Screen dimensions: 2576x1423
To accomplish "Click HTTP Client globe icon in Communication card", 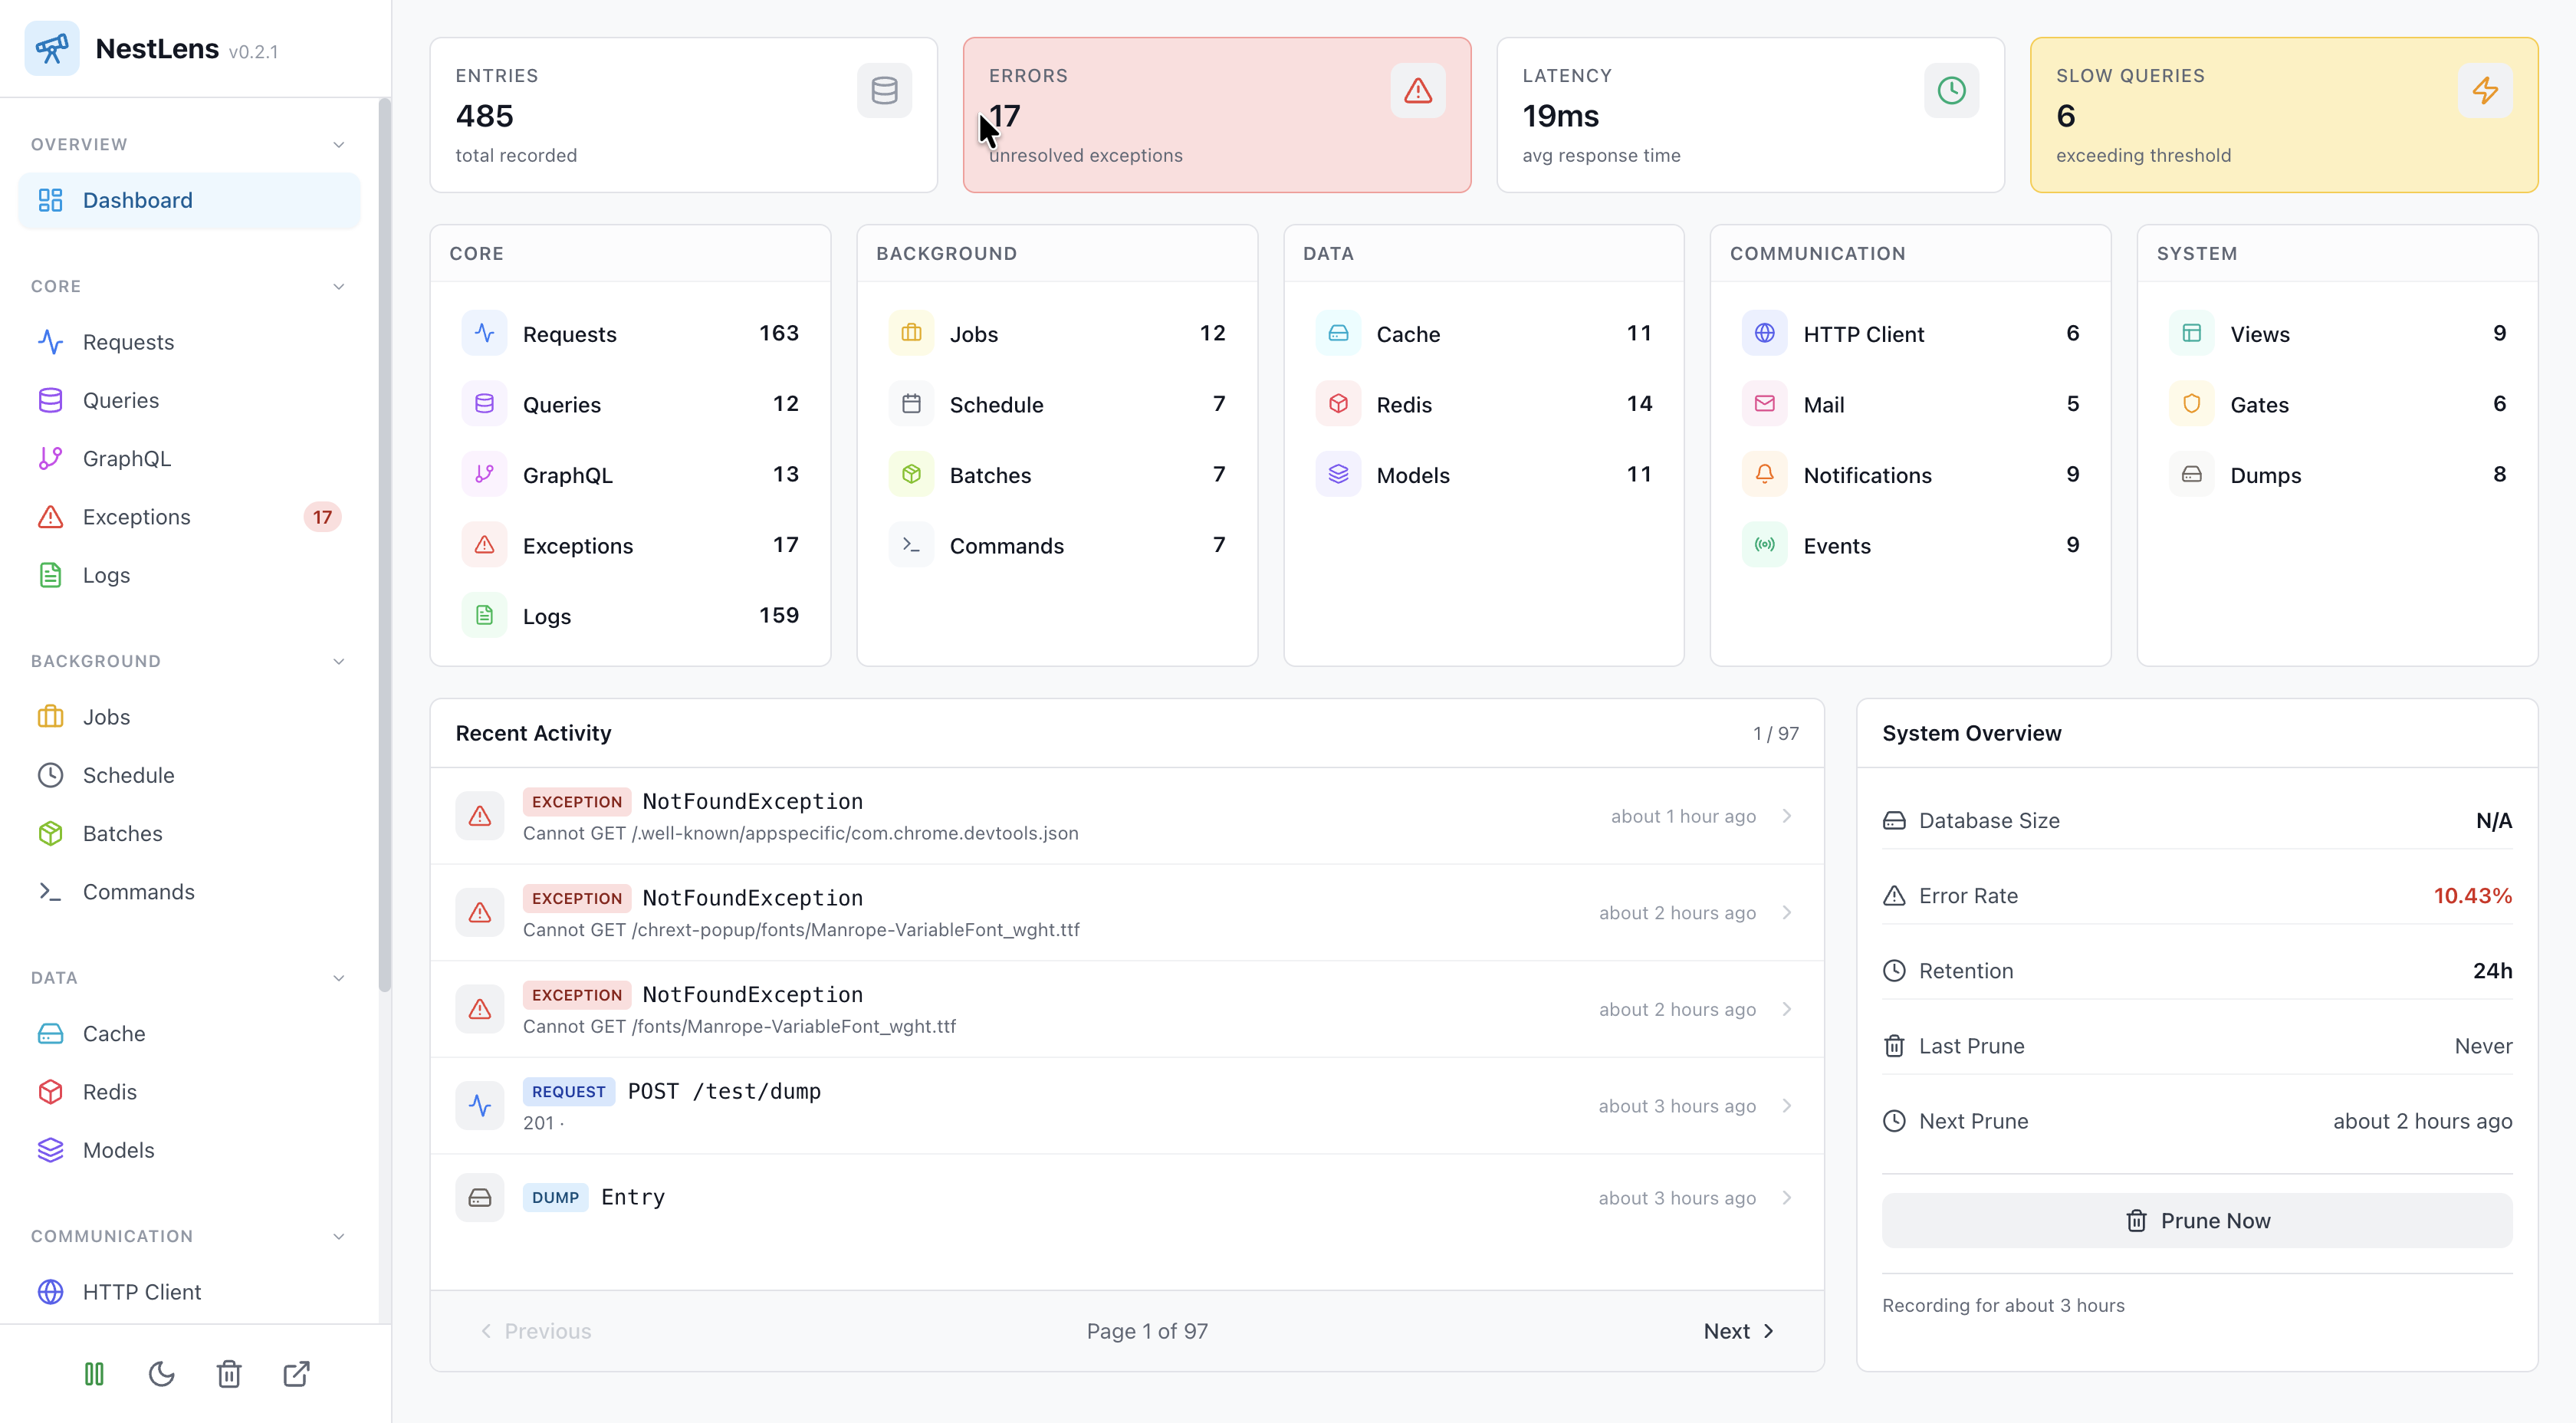I will [x=1764, y=333].
